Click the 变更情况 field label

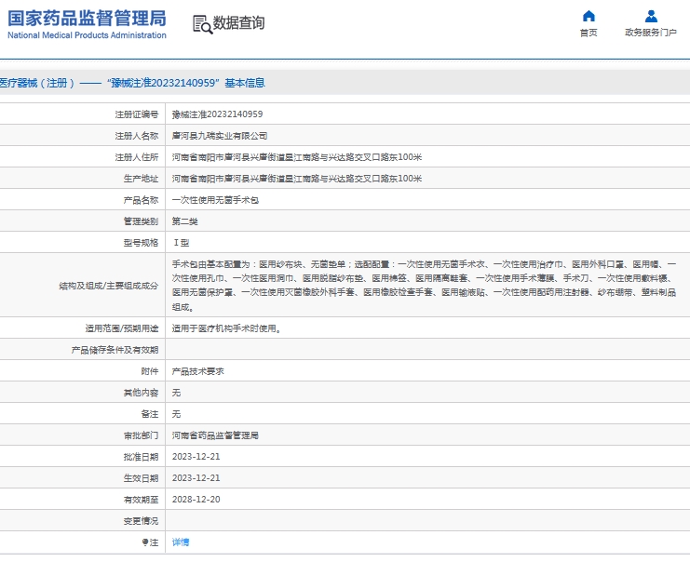pyautogui.click(x=141, y=521)
